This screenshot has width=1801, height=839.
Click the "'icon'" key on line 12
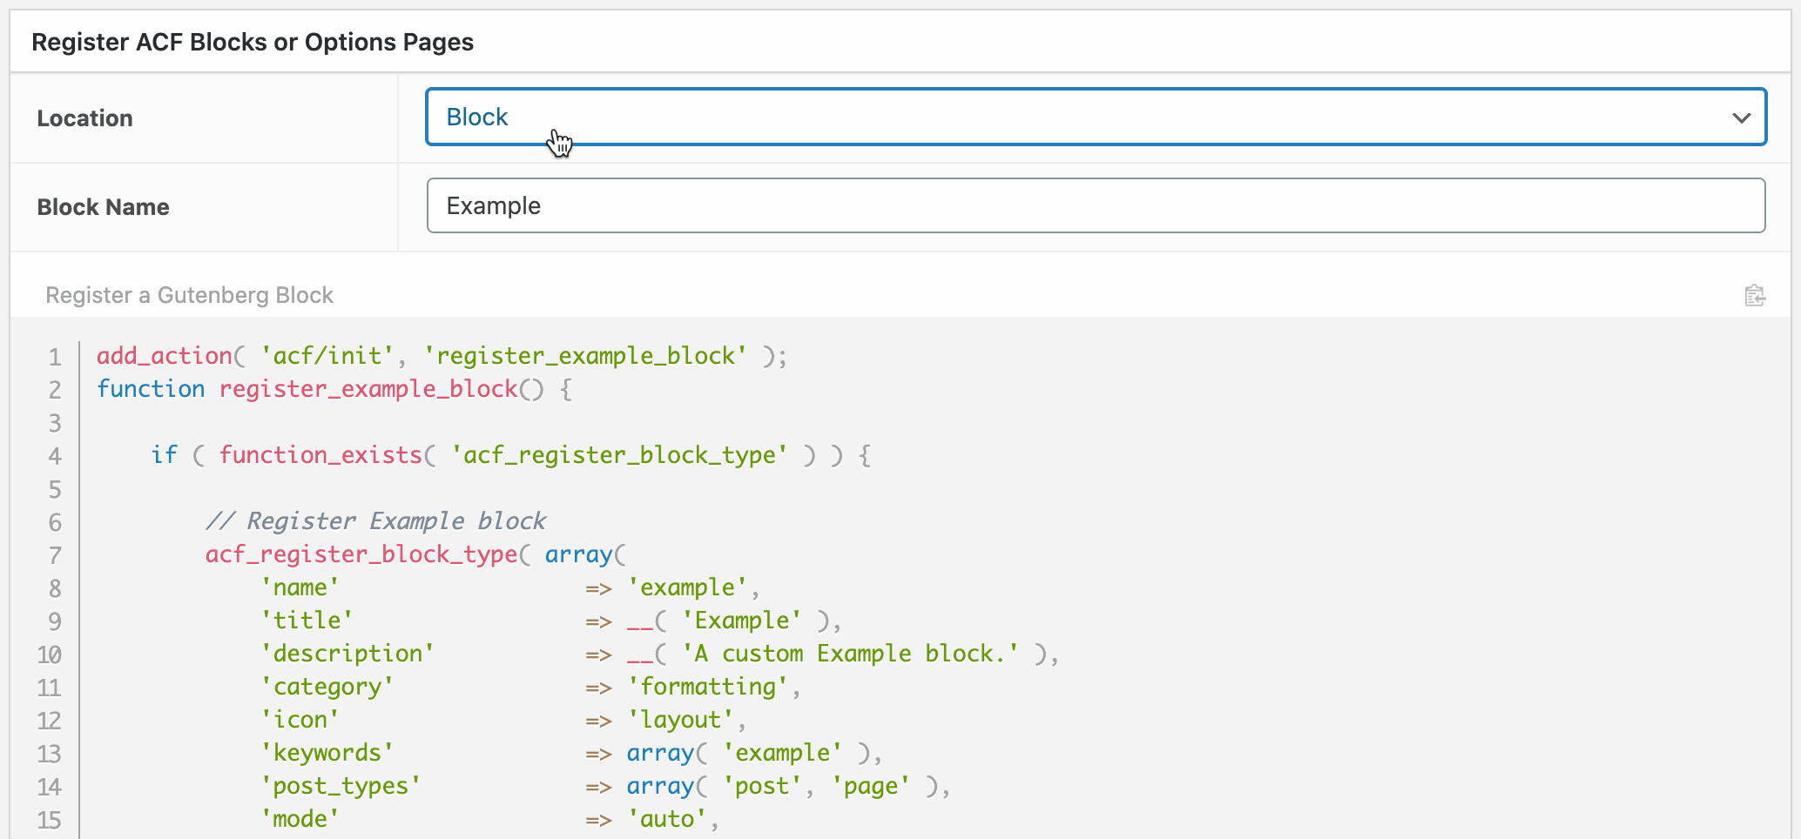(300, 720)
